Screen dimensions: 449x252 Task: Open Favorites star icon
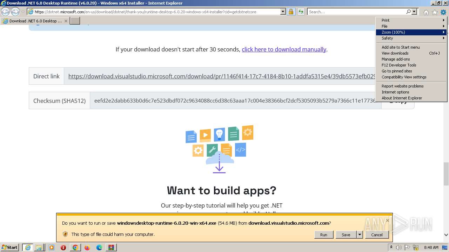tap(435, 12)
